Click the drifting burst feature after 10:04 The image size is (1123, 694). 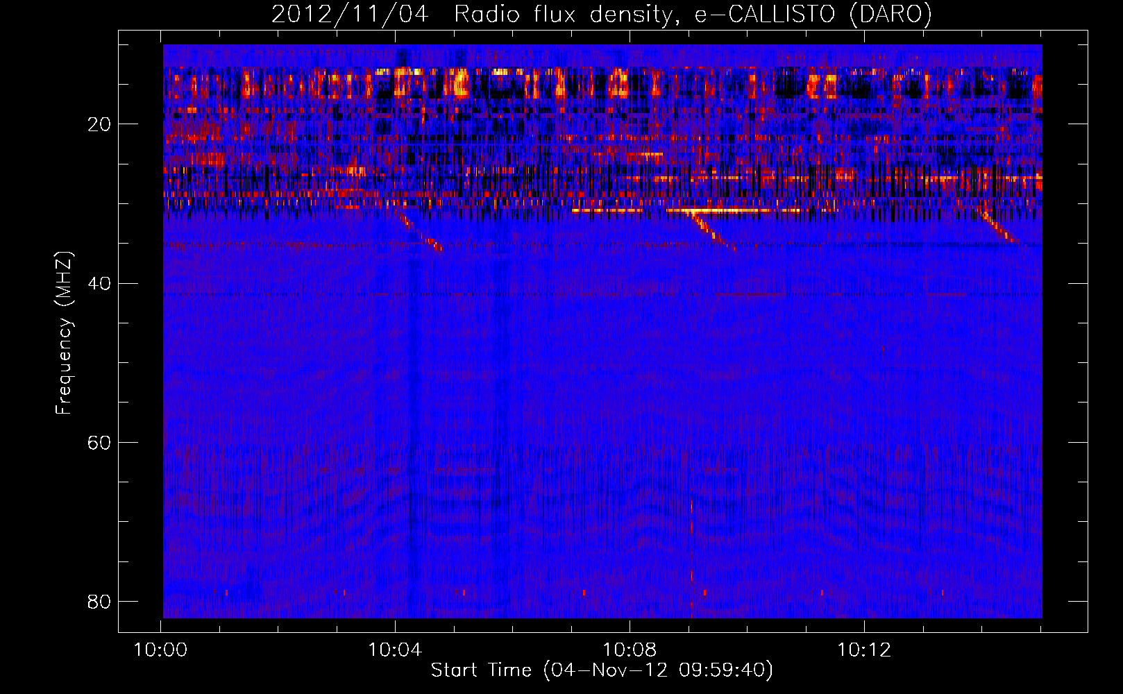tap(420, 231)
